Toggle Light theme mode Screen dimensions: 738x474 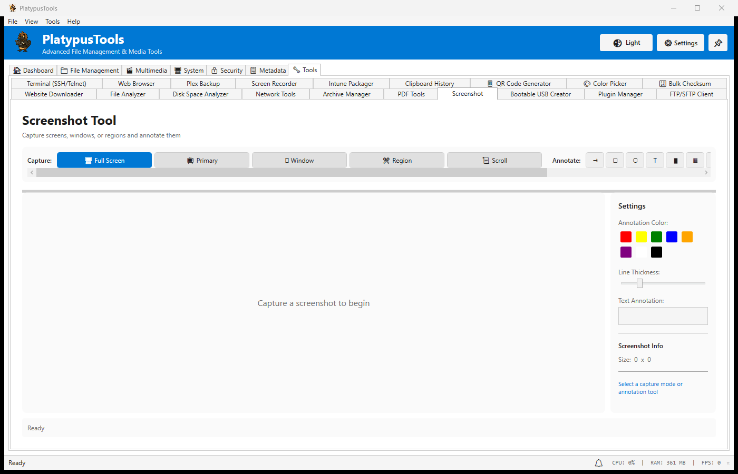click(x=626, y=43)
